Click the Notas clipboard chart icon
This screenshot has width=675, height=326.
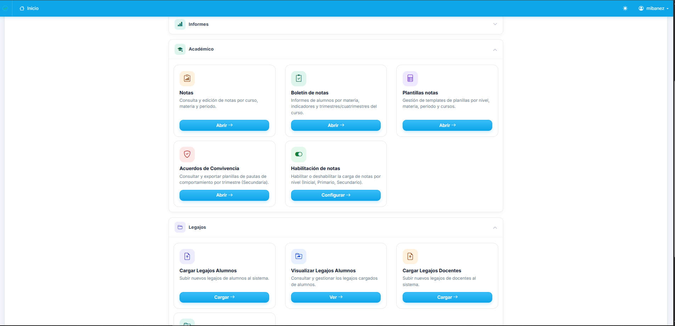187,78
